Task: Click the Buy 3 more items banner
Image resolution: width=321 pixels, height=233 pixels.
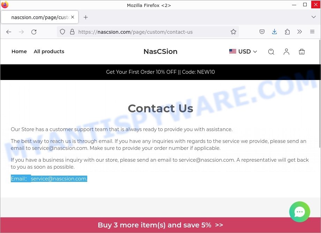Action: coord(160,225)
